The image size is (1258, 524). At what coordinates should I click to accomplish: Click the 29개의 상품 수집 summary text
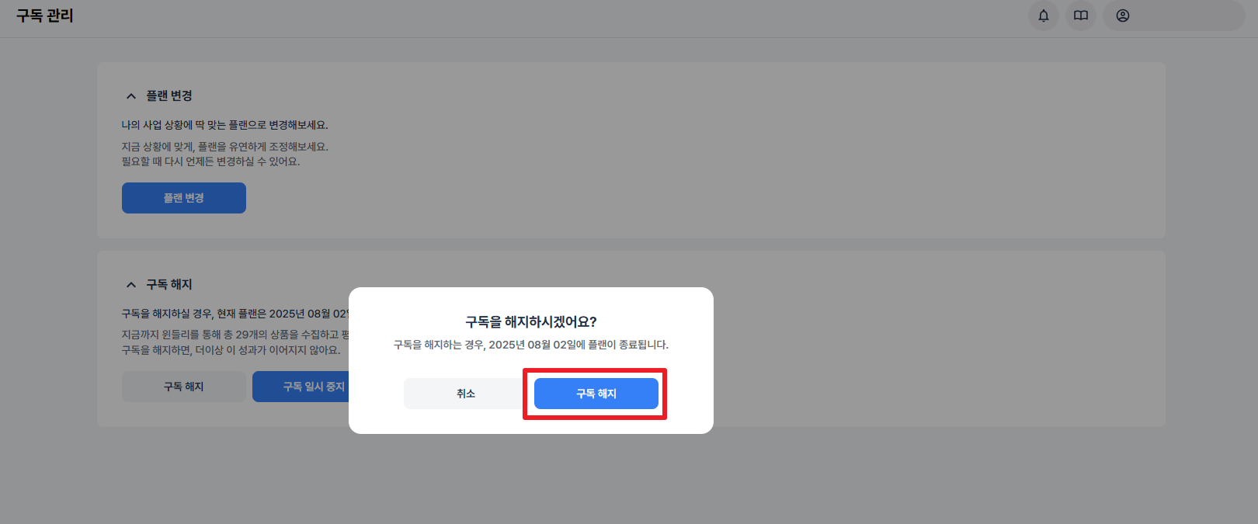pos(235,335)
